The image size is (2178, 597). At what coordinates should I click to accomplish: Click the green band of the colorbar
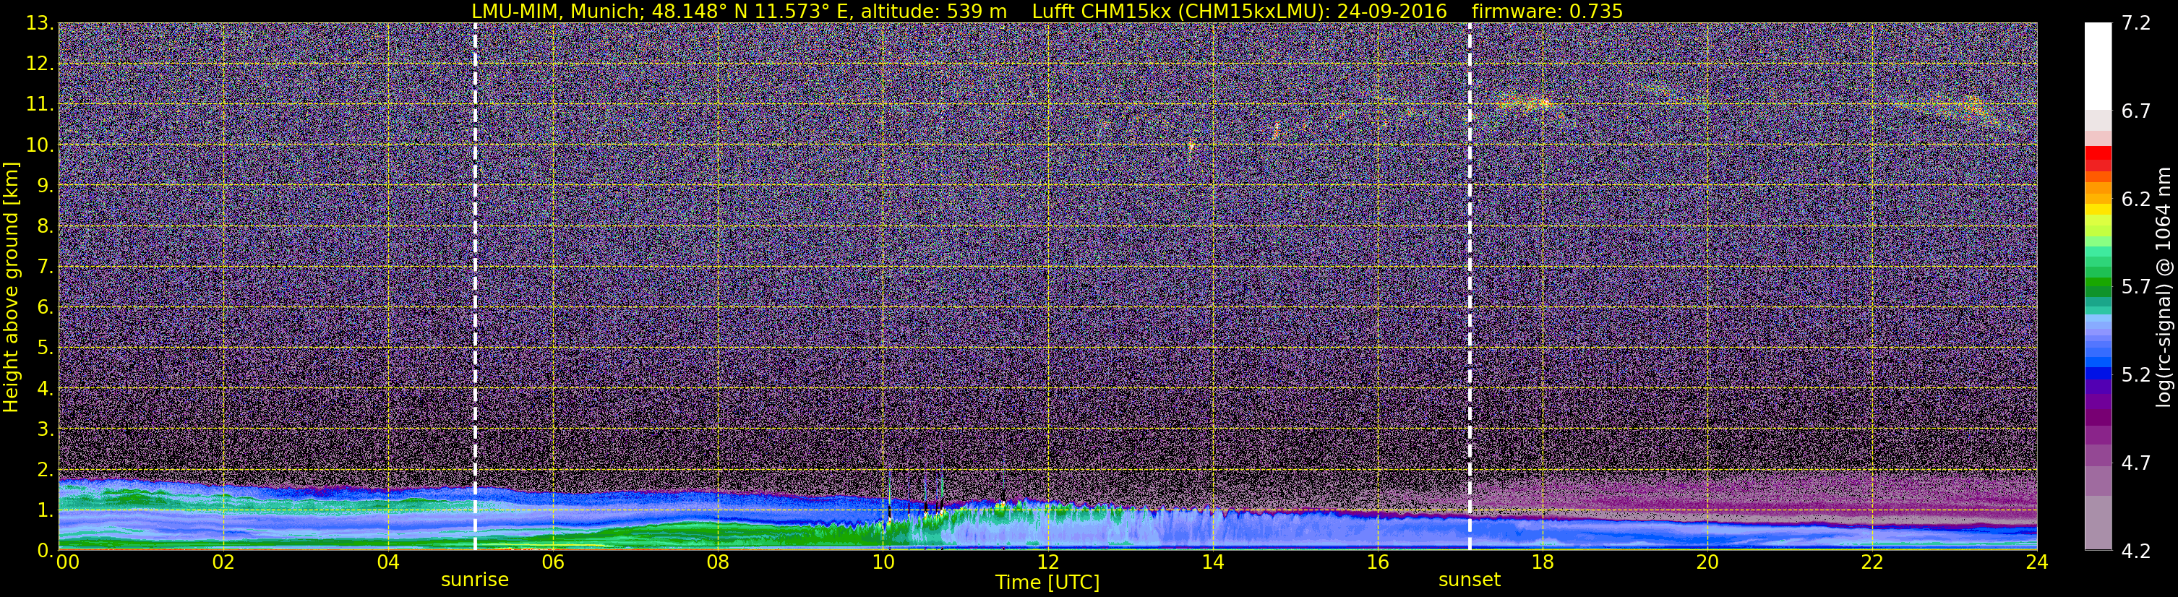point(2098,283)
